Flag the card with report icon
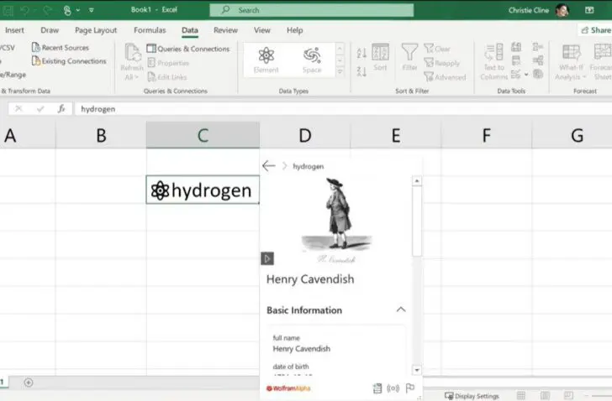 [x=410, y=388]
